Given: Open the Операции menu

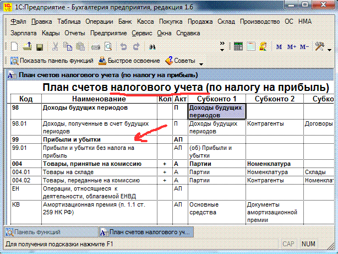Looking at the screenshot, I should coord(99,22).
